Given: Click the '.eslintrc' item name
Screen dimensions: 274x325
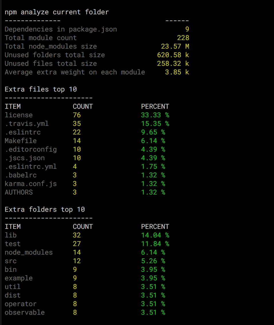Looking at the screenshot, I should 23,132.
